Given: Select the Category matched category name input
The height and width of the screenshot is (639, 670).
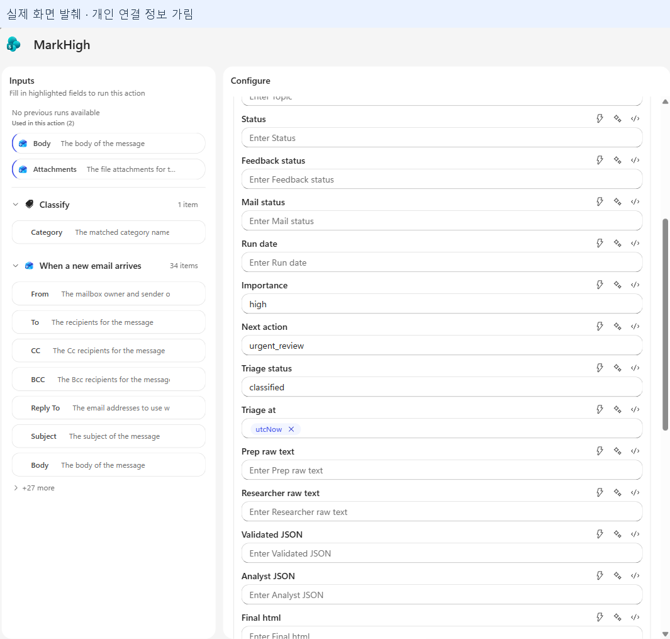Looking at the screenshot, I should click(109, 232).
